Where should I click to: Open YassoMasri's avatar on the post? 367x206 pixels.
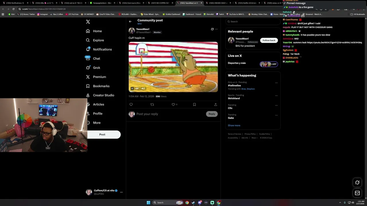132,31
